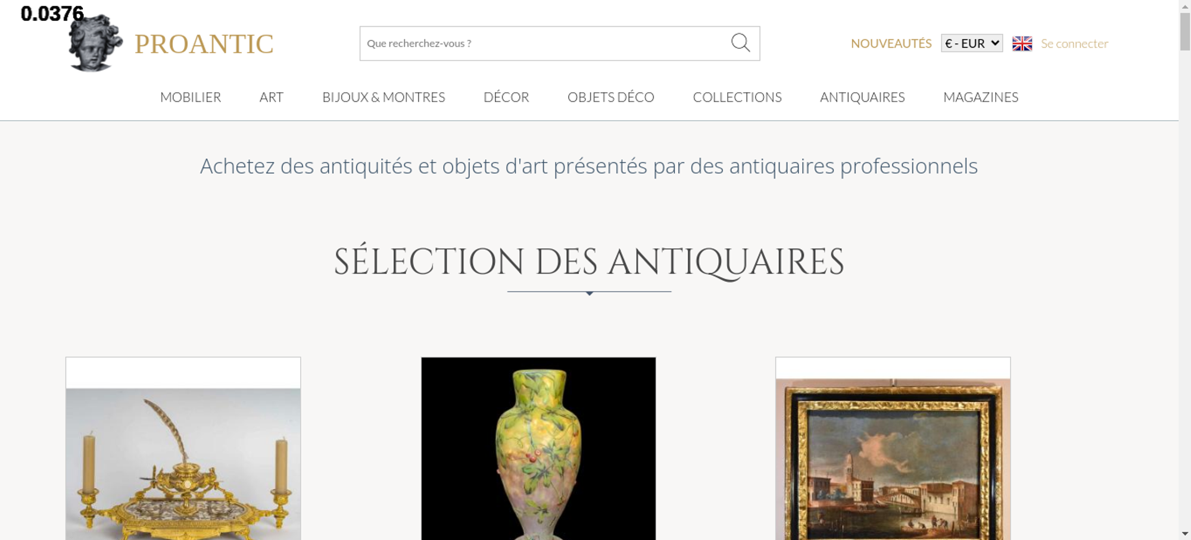The width and height of the screenshot is (1191, 540).
Task: Open the ART menu
Action: coord(272,97)
